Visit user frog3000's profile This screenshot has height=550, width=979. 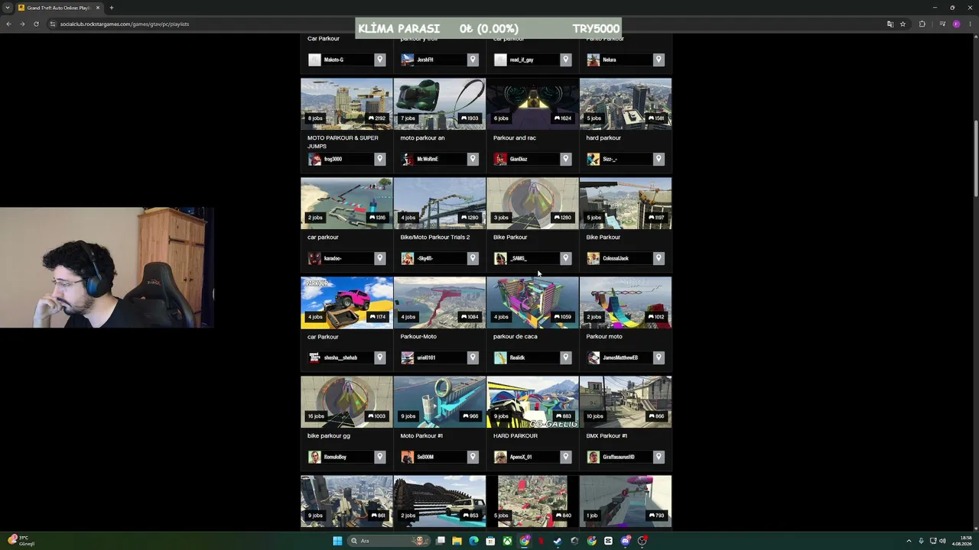(x=333, y=159)
